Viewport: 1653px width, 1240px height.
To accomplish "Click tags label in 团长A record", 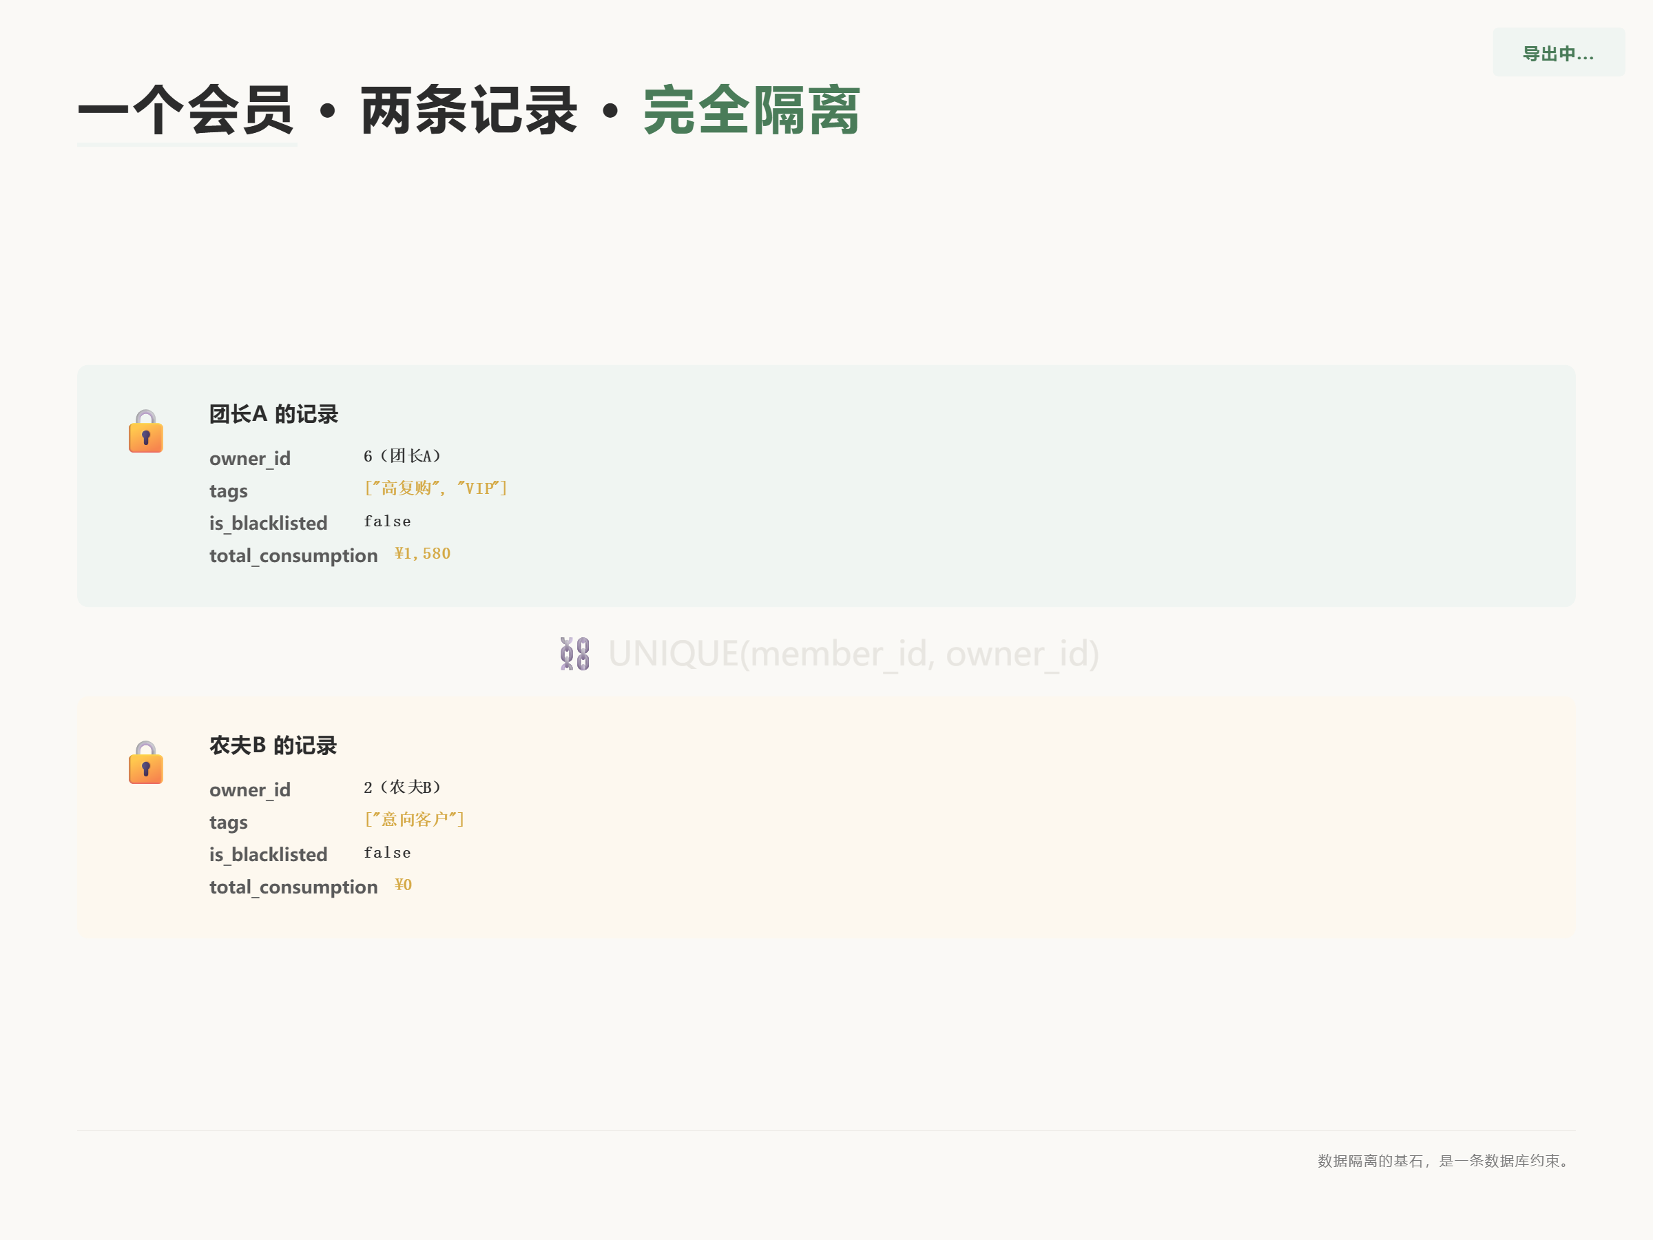I will (228, 491).
